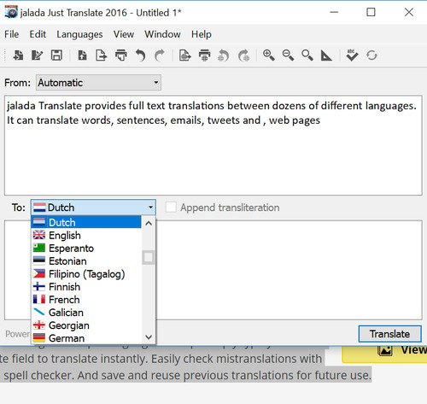The width and height of the screenshot is (427, 404).
Task: Click the edit document pencil icon
Action: coord(38,56)
